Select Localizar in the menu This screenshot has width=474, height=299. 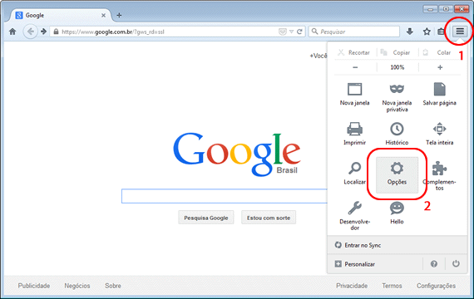coord(354,173)
